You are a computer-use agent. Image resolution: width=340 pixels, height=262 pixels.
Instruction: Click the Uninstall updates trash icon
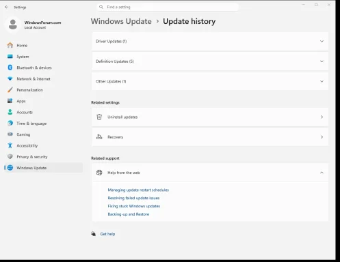pyautogui.click(x=99, y=117)
